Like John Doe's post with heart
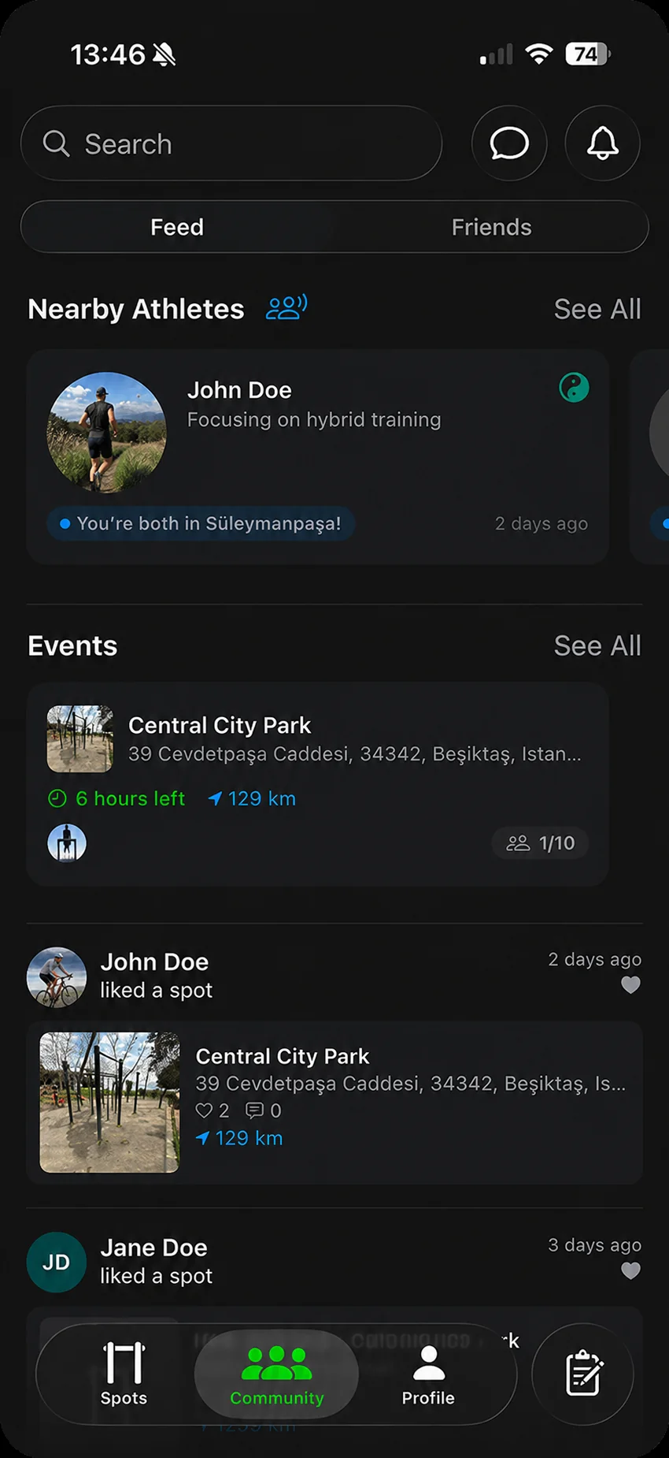 630,985
